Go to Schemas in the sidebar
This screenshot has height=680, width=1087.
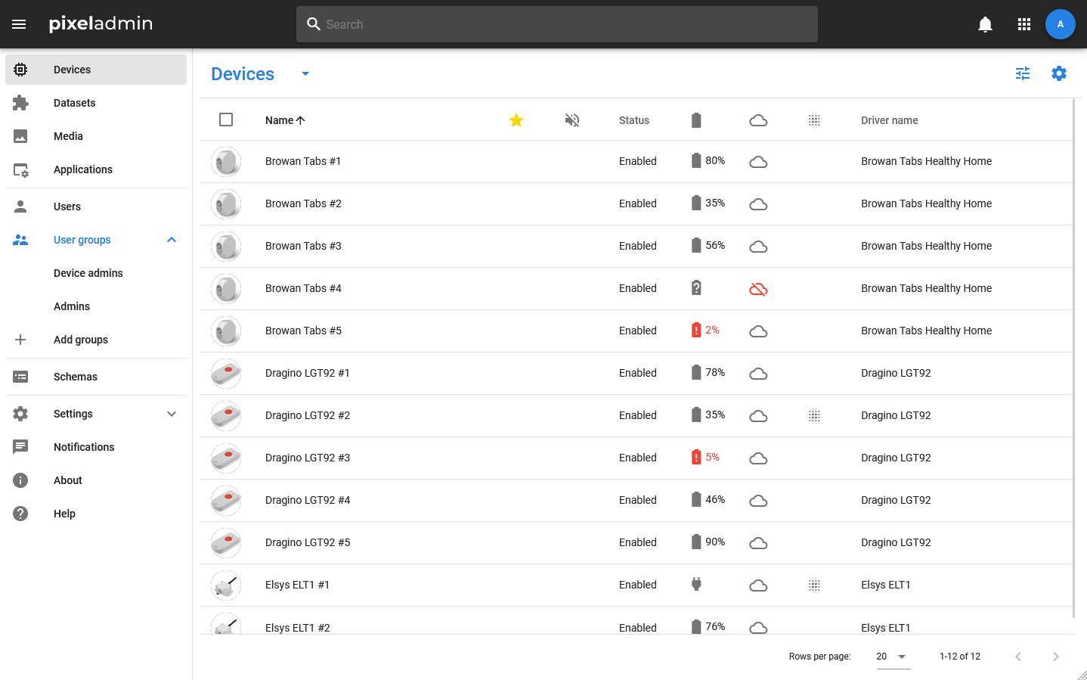[75, 377]
